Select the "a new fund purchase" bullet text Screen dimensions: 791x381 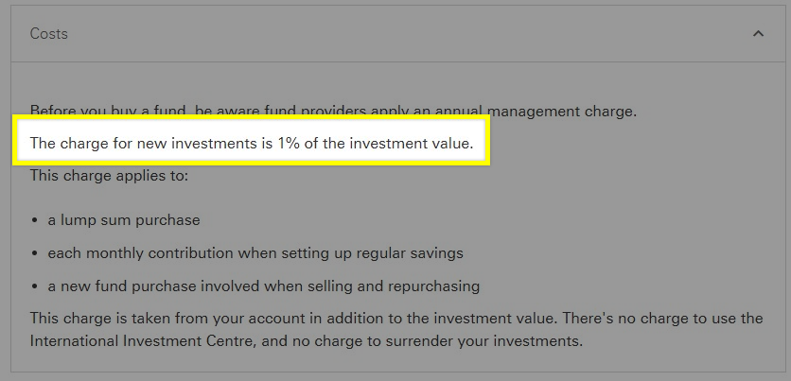[x=123, y=286]
